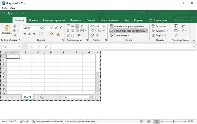The width and height of the screenshot is (197, 124).
Task: Apply accounting currency format
Action: pos(93,30)
